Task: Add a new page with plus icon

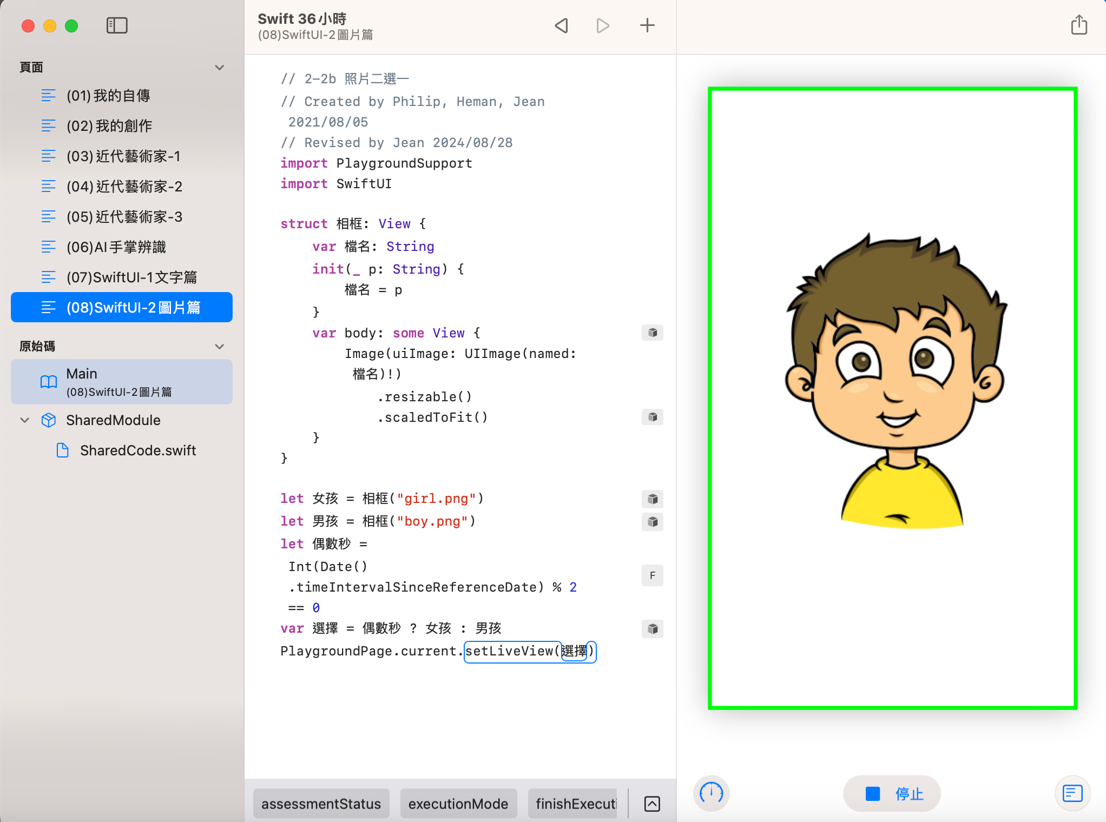Action: pyautogui.click(x=647, y=25)
